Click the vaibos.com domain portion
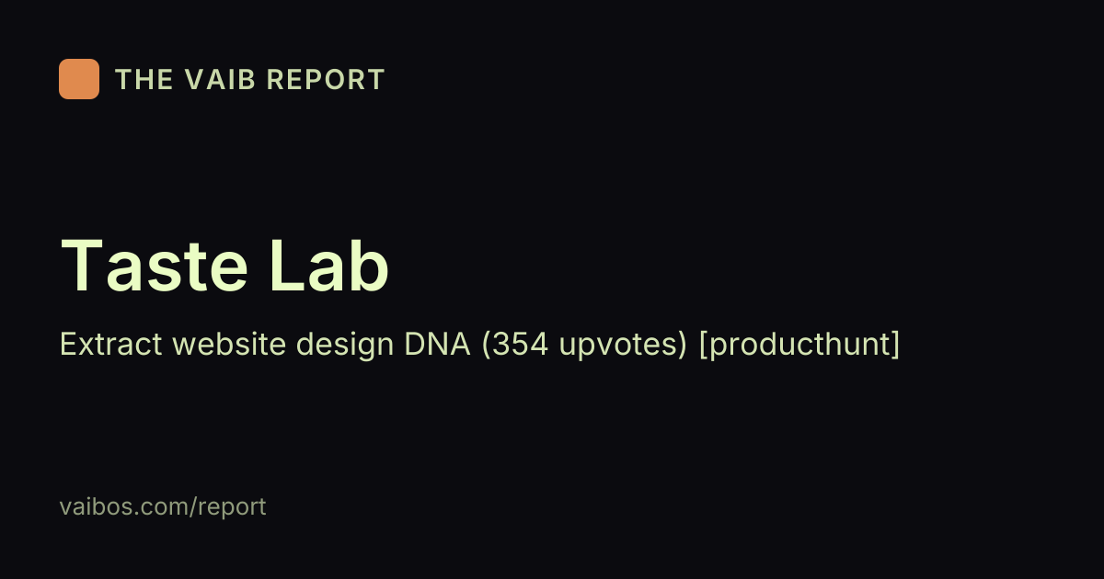Viewport: 1104px width, 579px height. click(x=124, y=506)
